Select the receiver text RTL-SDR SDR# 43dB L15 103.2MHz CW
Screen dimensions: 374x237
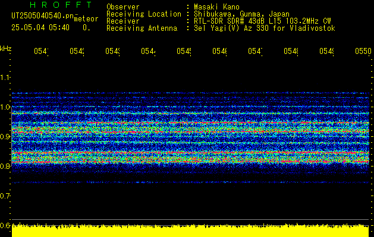coord(262,21)
